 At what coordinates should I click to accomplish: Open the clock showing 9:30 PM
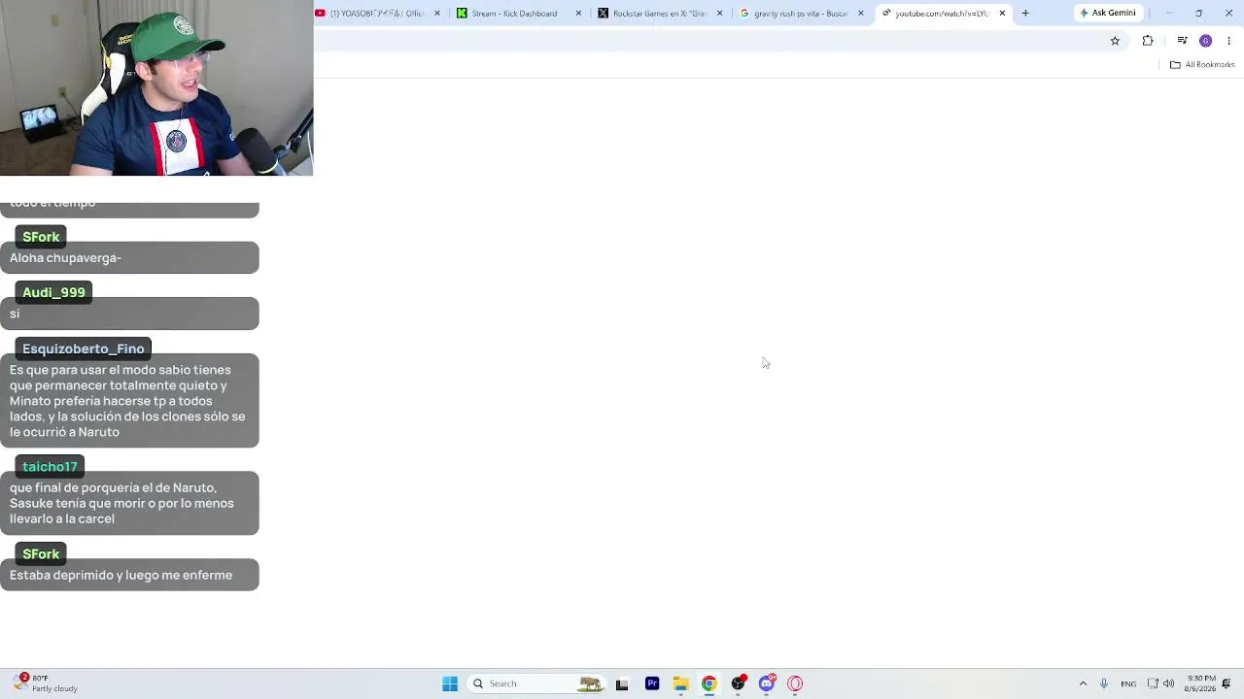coord(1201,683)
